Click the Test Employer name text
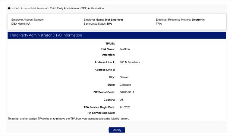 tap(114, 20)
